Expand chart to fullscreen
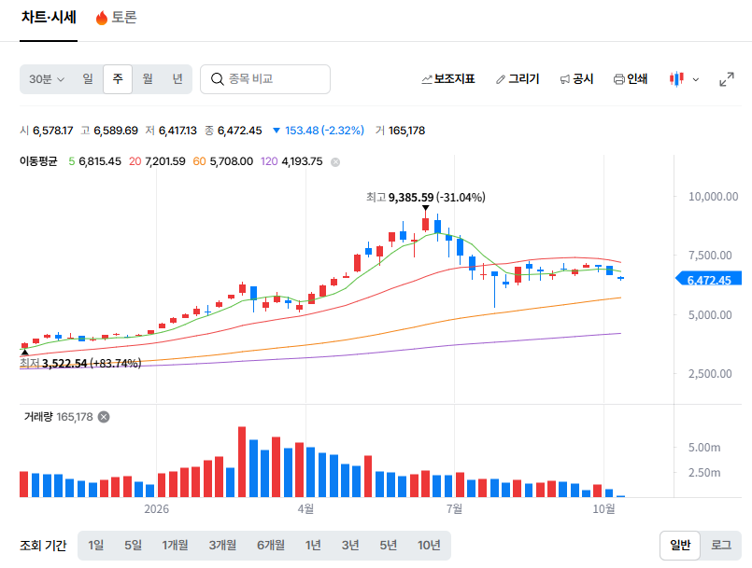The image size is (752, 568). [x=727, y=79]
